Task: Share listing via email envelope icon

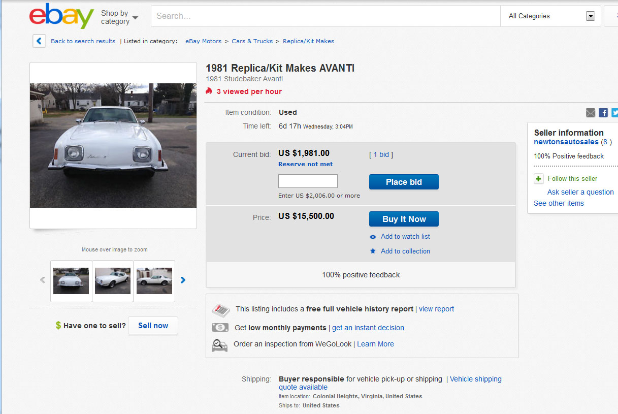Action: pyautogui.click(x=591, y=113)
